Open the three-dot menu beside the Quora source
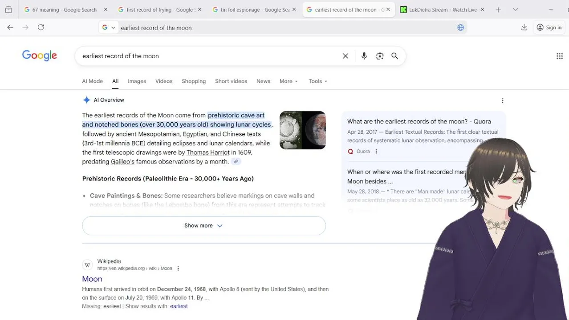Screen dimensions: 569x320 pos(376,151)
